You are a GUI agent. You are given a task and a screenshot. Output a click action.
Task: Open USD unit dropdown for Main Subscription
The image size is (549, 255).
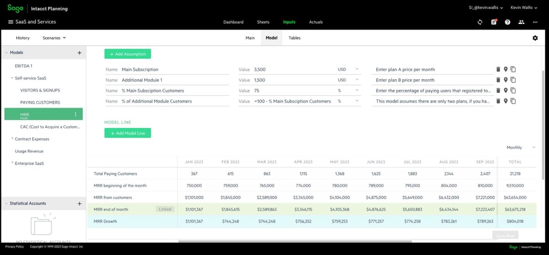click(x=357, y=70)
